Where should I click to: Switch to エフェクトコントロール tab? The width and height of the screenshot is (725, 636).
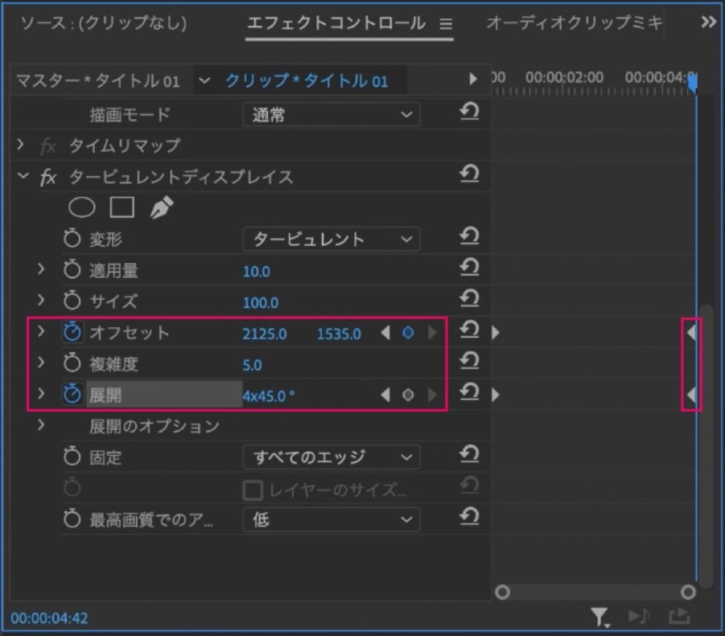pyautogui.click(x=336, y=22)
